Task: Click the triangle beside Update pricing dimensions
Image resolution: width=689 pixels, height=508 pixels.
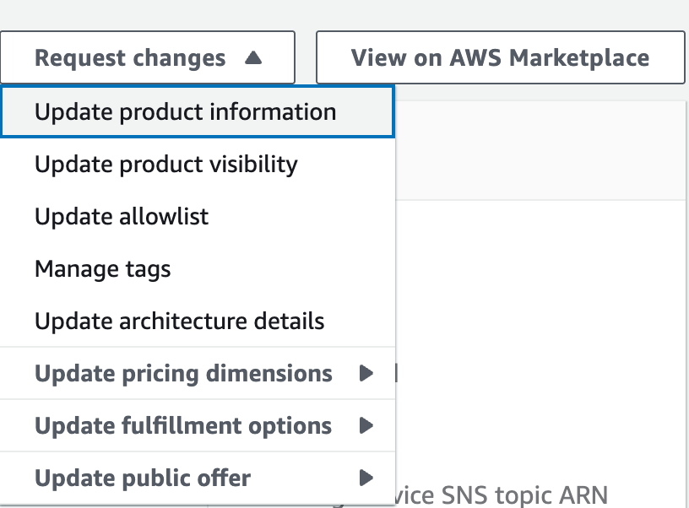Action: tap(366, 373)
